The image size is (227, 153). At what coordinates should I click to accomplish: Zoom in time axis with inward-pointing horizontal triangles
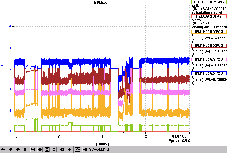pyautogui.click(x=33, y=150)
